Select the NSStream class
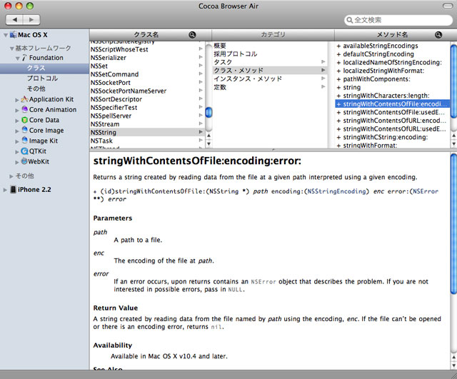Image resolution: width=457 pixels, height=379 pixels. 147,124
